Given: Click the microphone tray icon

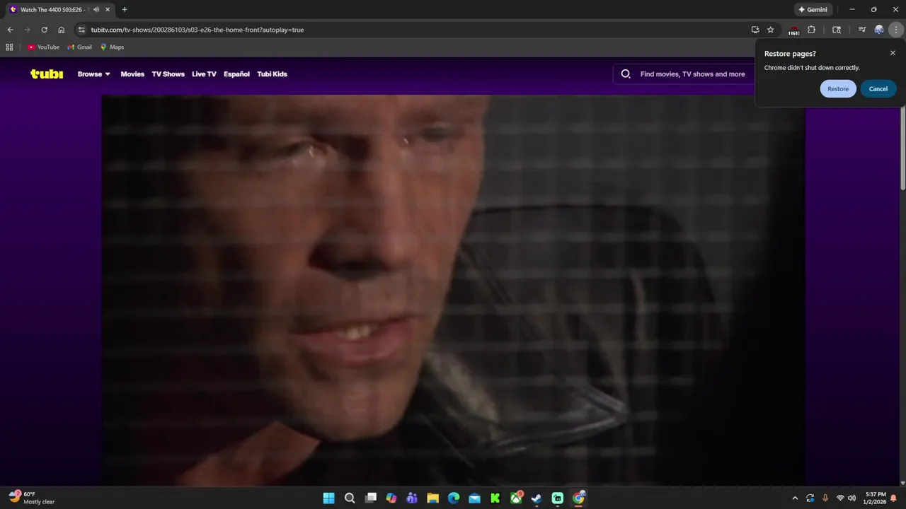Looking at the screenshot, I should point(825,498).
